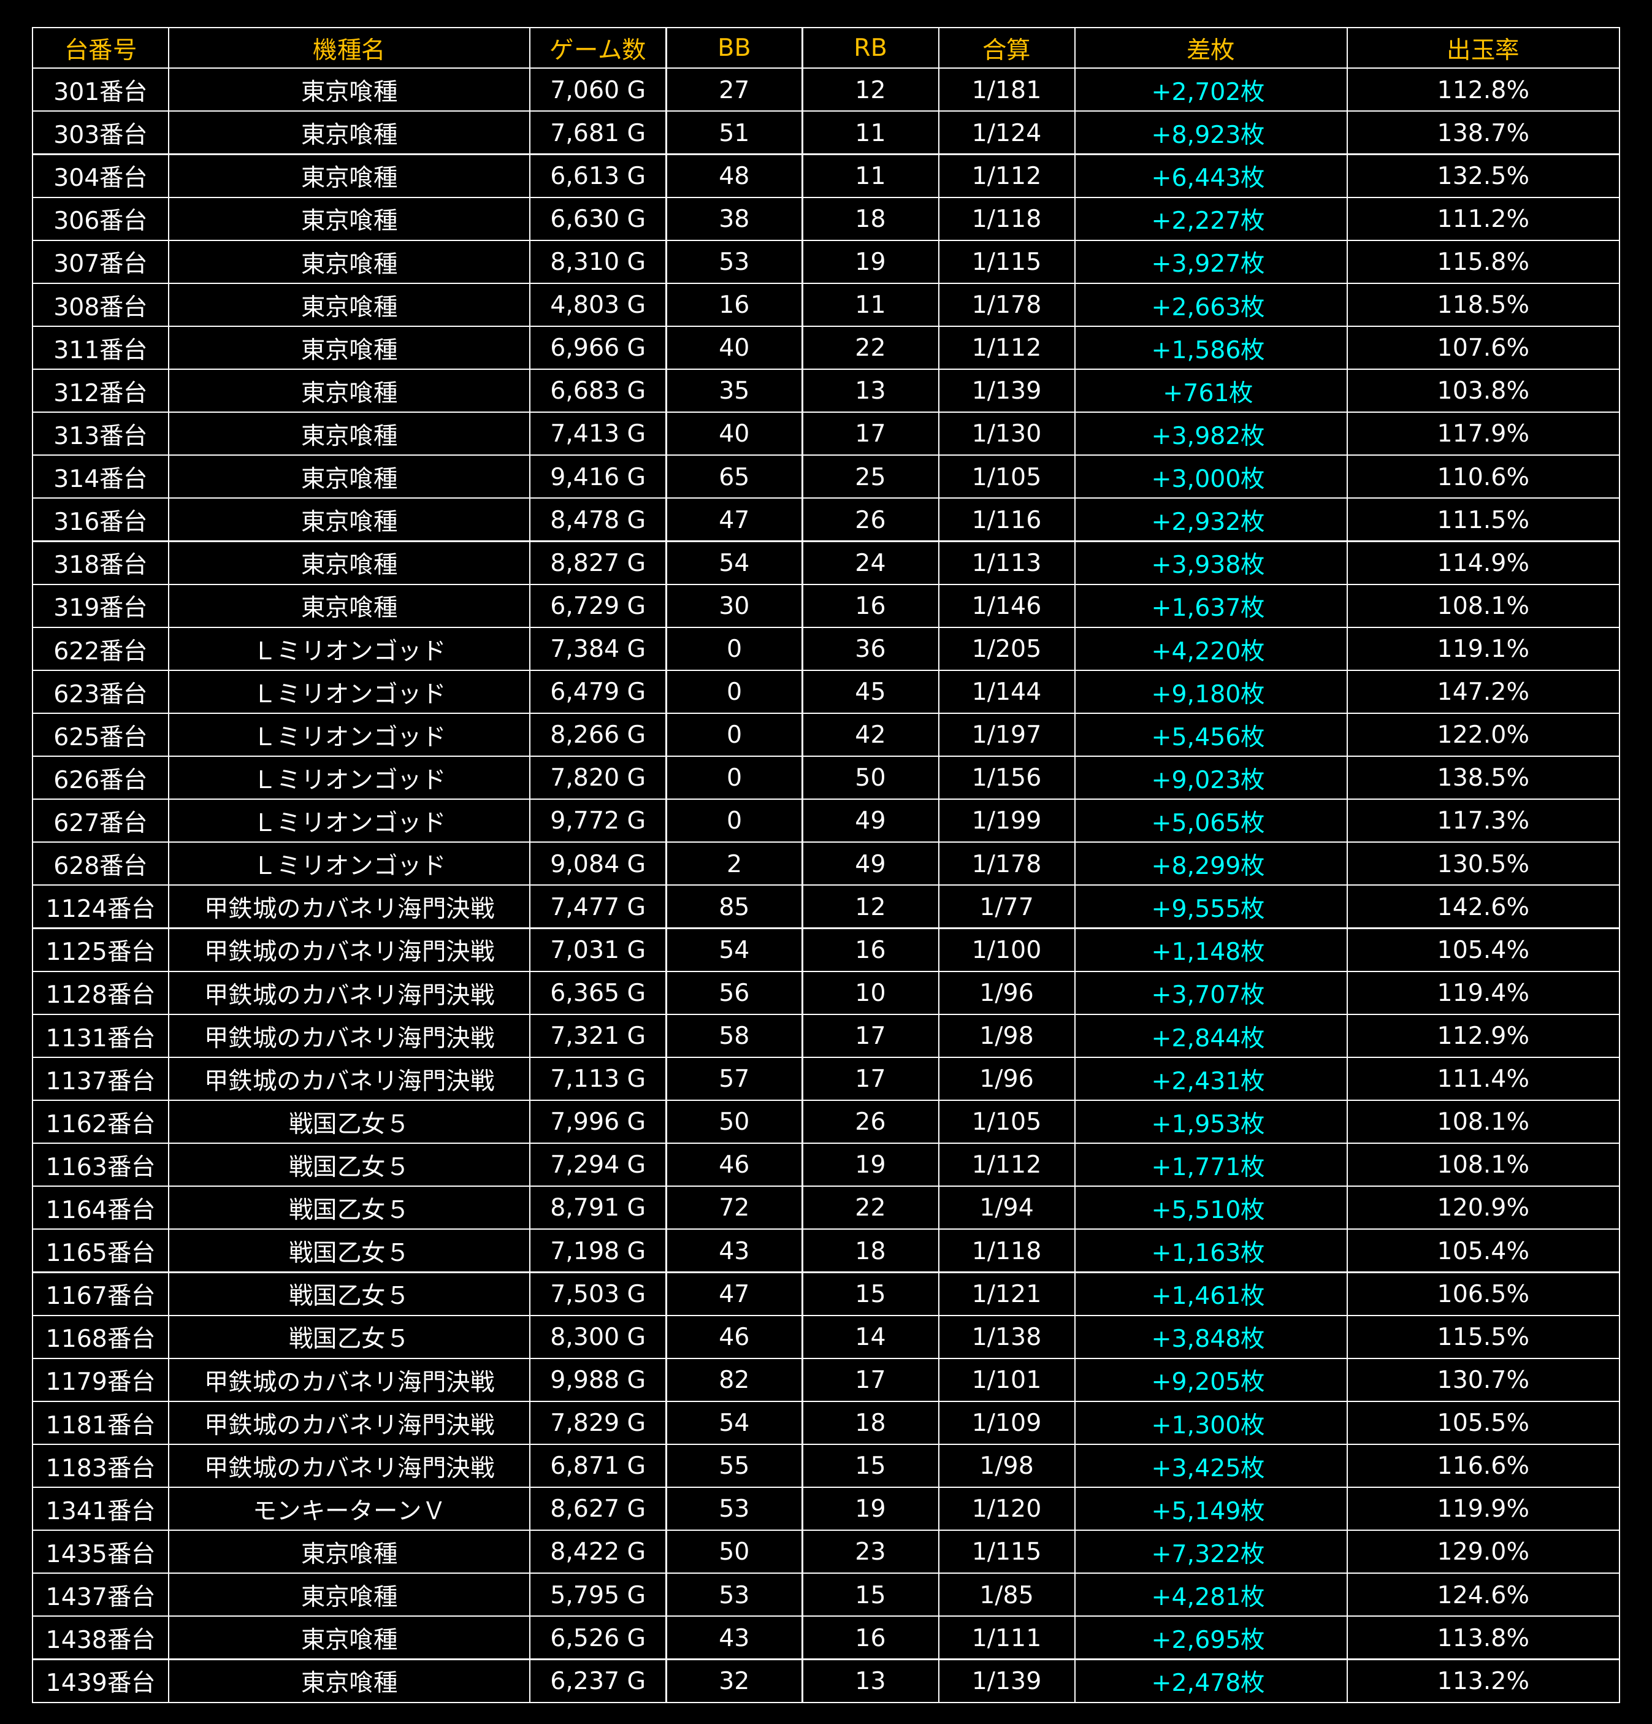Click the +761枚 difference value
Screen dimensions: 1652x1724
pyautogui.click(x=1210, y=391)
